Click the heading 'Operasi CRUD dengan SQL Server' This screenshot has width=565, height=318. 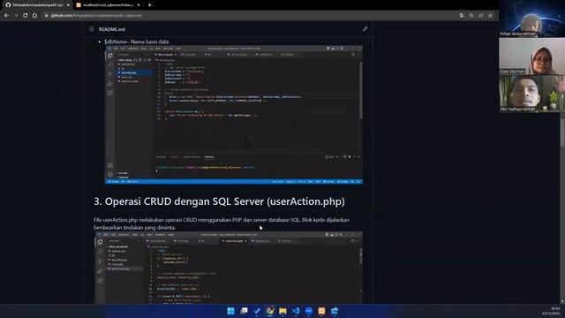pyautogui.click(x=219, y=201)
